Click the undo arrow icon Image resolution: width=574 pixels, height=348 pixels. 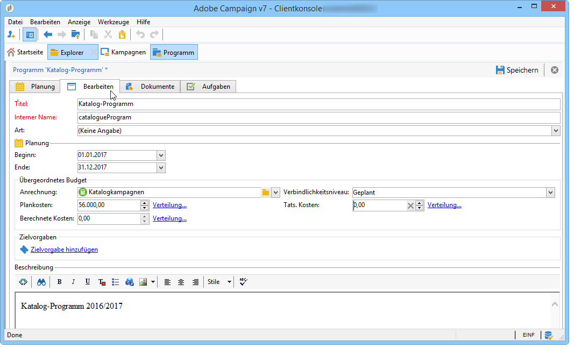pyautogui.click(x=140, y=35)
